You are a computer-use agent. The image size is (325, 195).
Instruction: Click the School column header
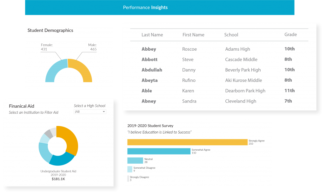(x=231, y=35)
